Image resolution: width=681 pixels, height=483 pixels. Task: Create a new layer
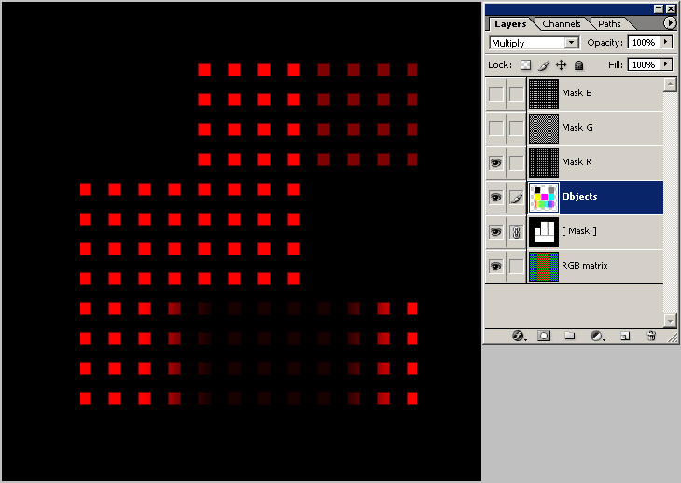coord(625,336)
